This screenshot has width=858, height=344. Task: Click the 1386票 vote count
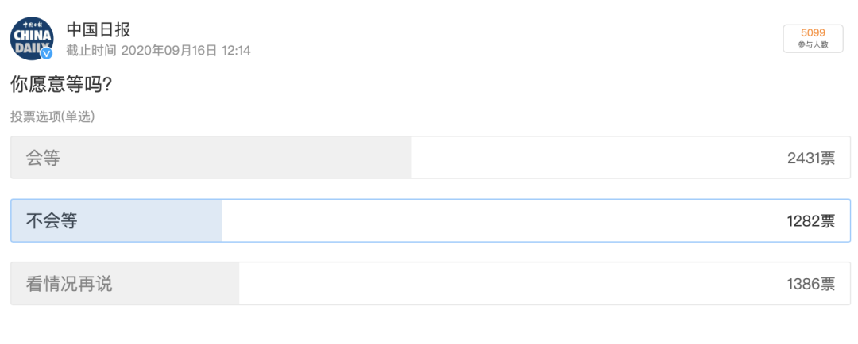[x=810, y=284]
